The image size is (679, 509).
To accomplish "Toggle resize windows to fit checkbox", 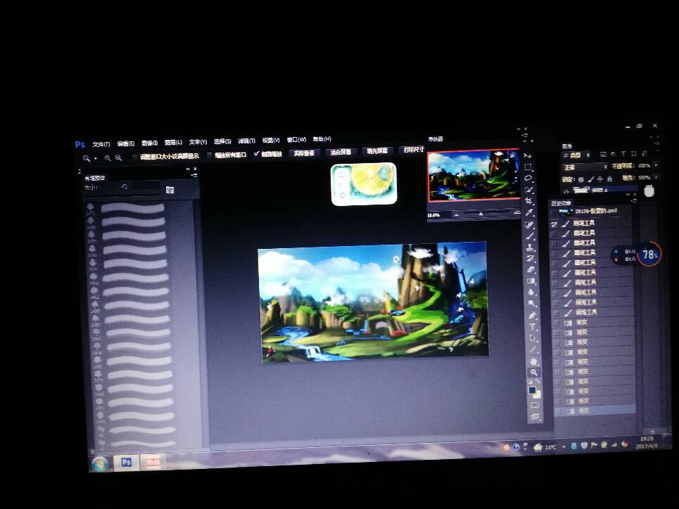I will (x=134, y=157).
